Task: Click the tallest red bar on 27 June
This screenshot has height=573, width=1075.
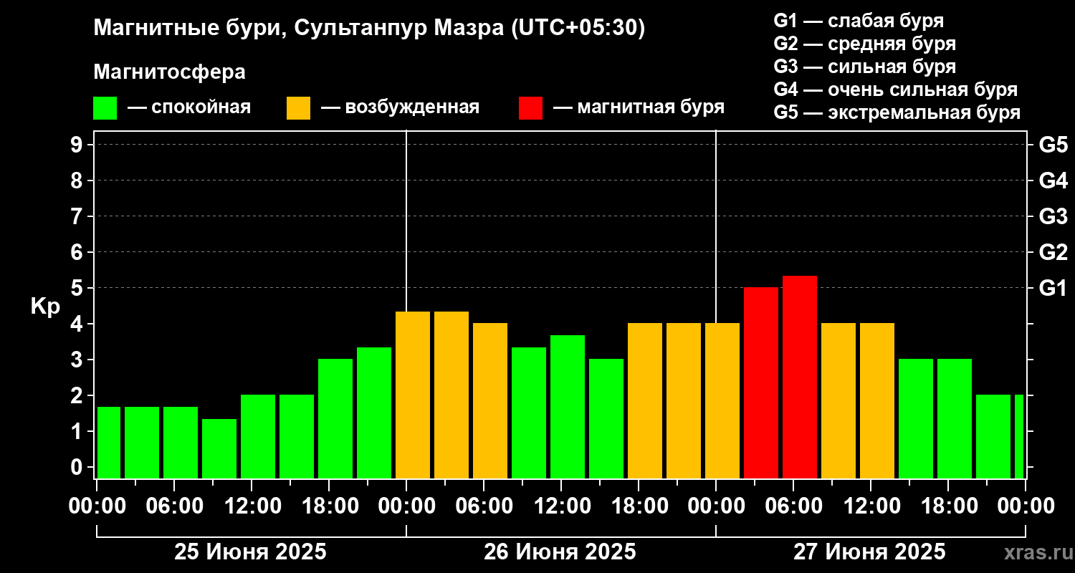Action: pos(800,377)
